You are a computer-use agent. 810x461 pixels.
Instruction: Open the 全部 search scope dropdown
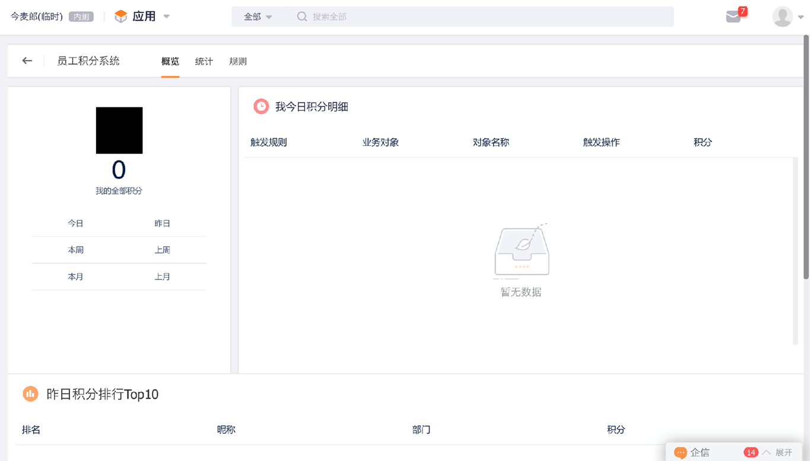click(x=258, y=17)
